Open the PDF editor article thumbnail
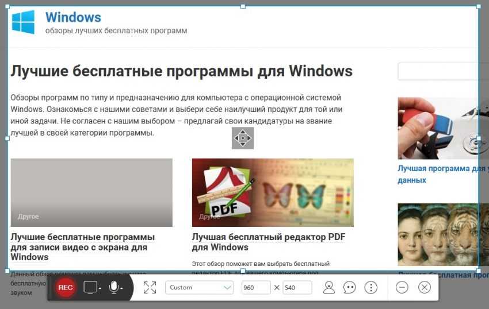The width and height of the screenshot is (489, 309). (273, 192)
